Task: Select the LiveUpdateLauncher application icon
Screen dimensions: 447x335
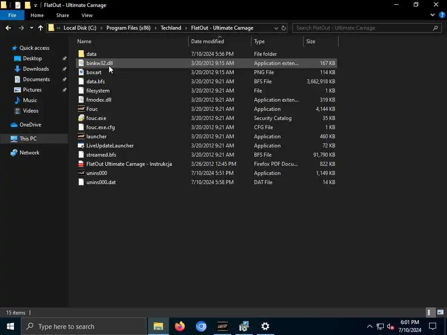Action: pos(81,146)
